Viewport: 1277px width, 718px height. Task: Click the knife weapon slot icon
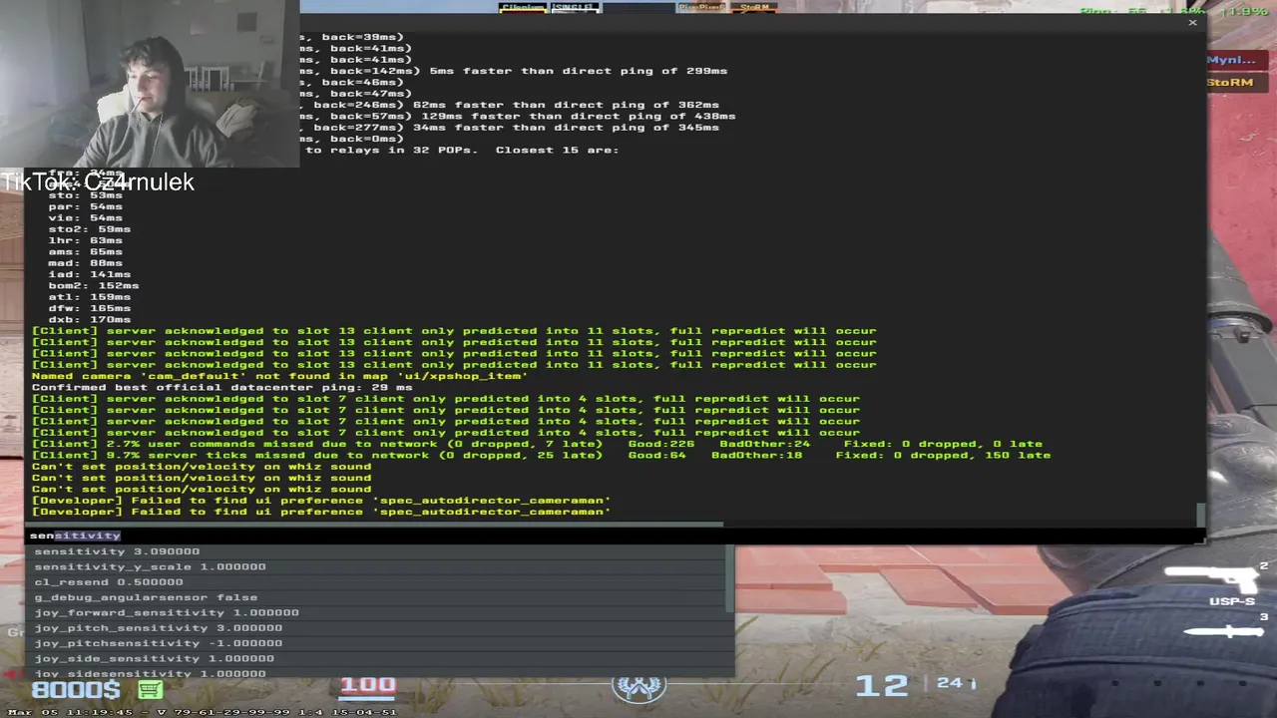[1223, 631]
